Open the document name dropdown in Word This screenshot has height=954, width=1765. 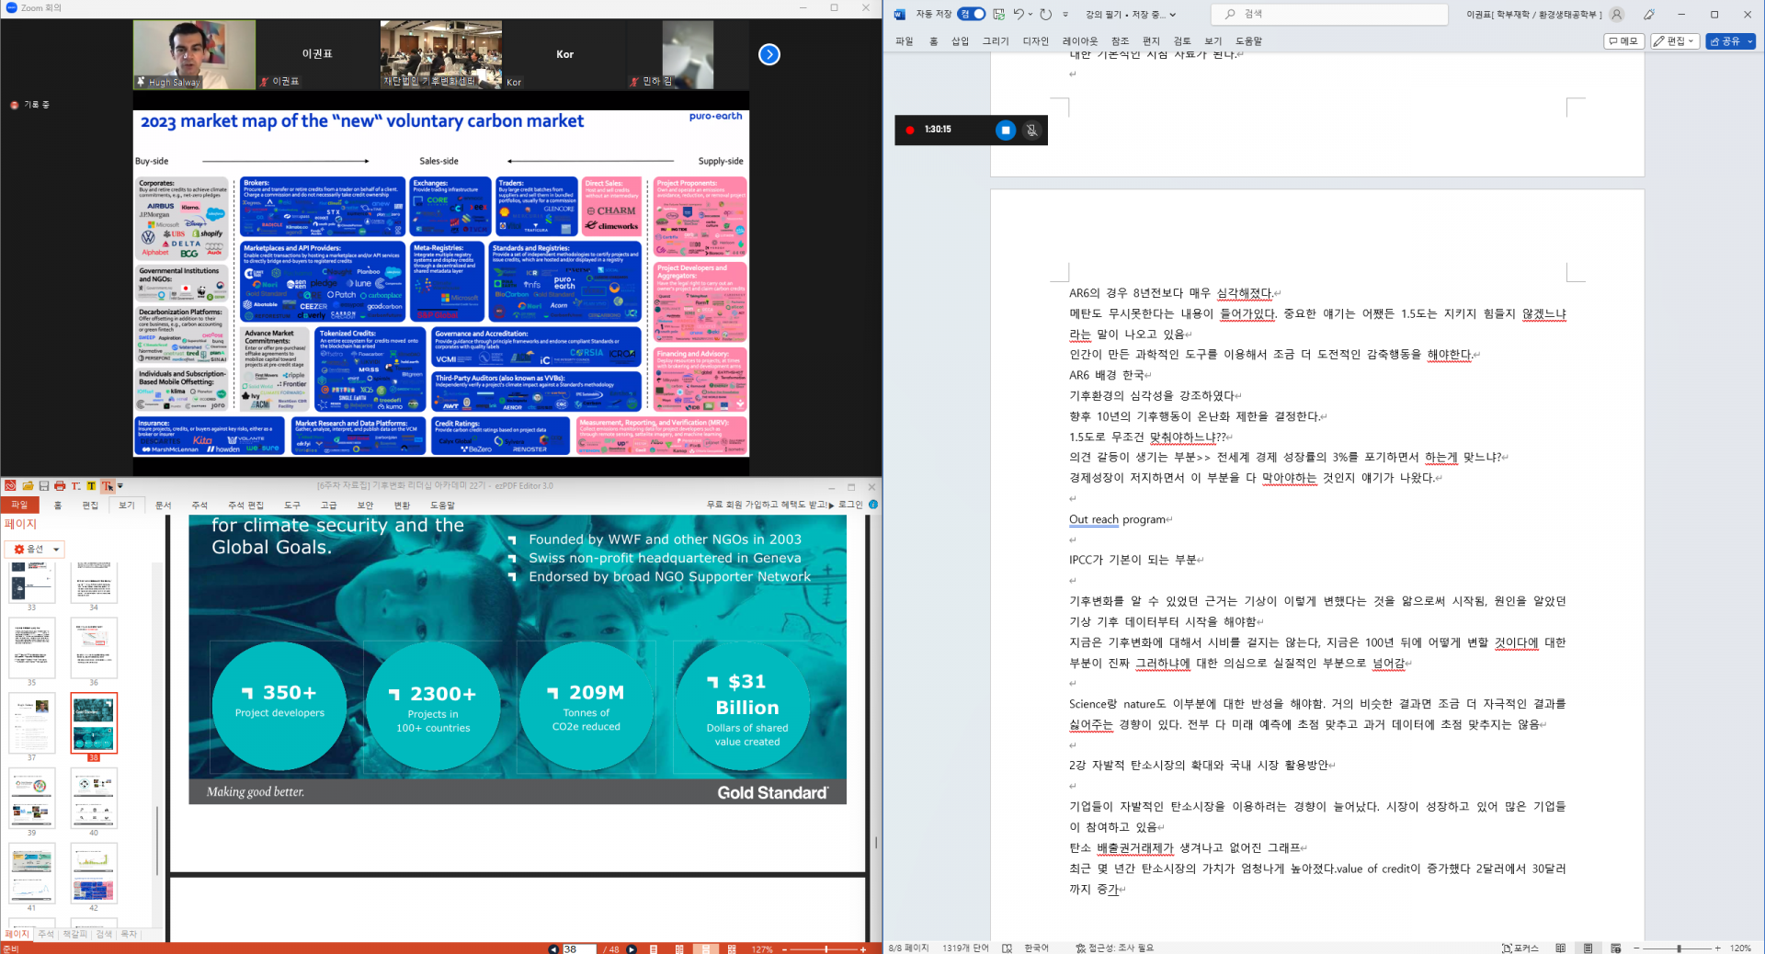[1173, 14]
